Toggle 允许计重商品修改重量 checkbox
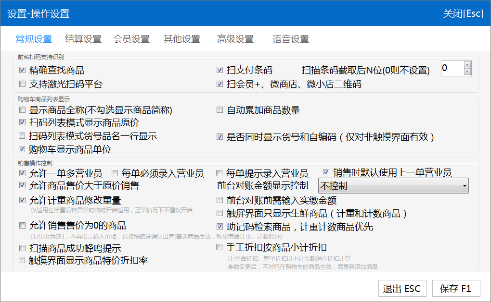 click(x=22, y=200)
